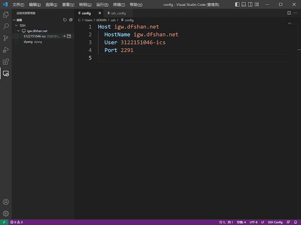Open the Explorer view in activity bar

6,15
